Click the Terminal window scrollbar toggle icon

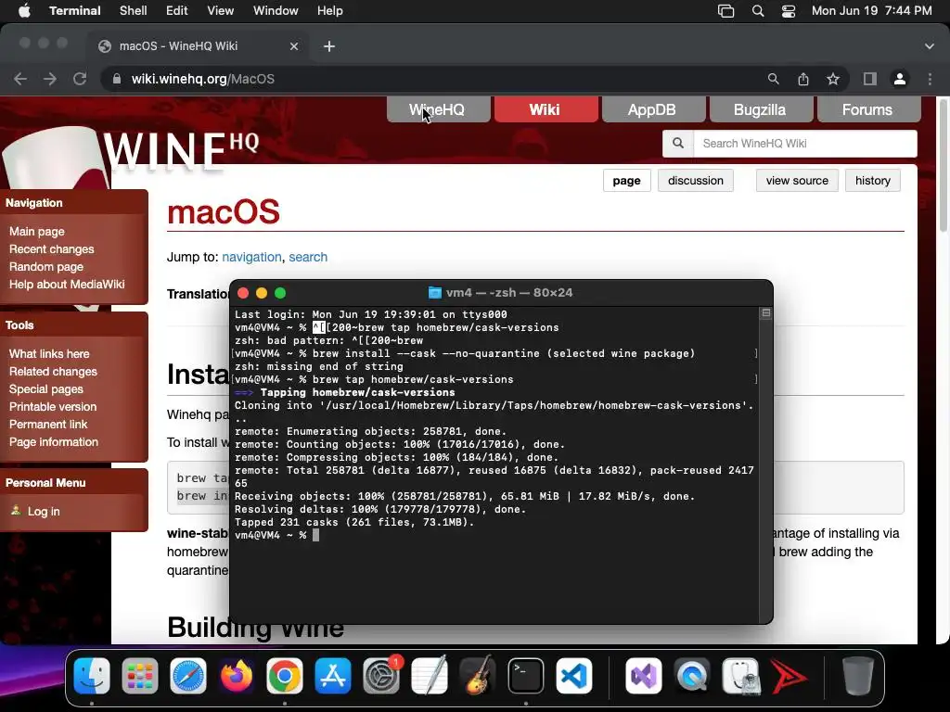pos(765,313)
